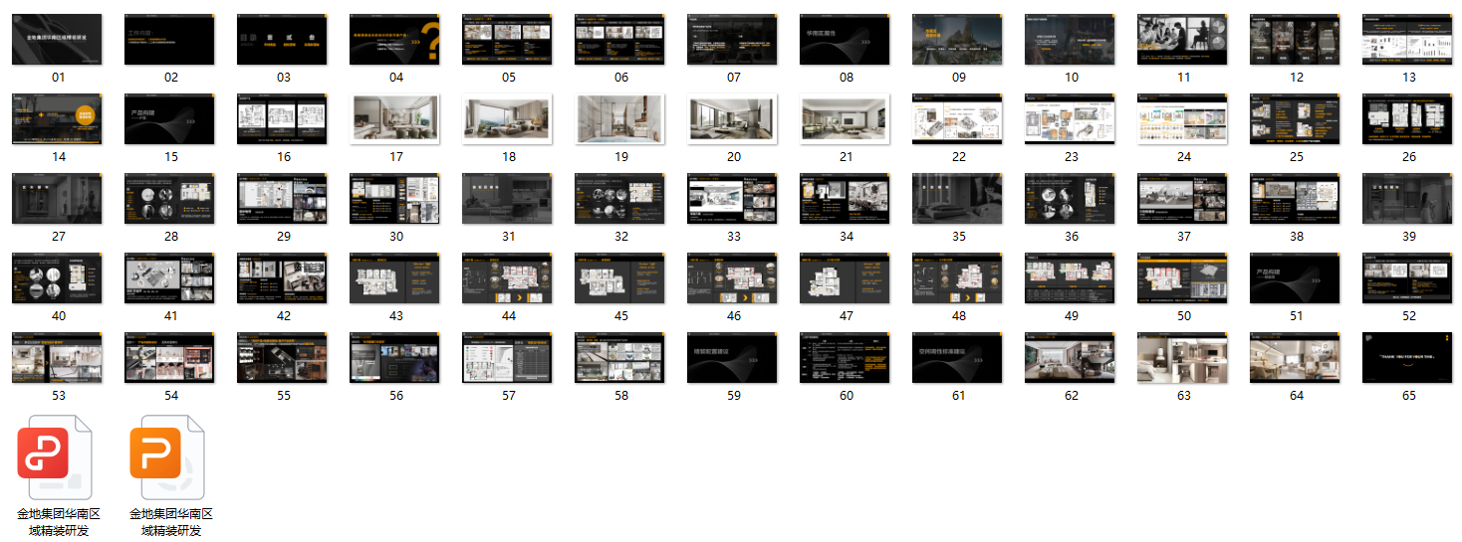Open thumbnail 14 with orange circle badge
This screenshot has width=1462, height=542.
(x=57, y=119)
